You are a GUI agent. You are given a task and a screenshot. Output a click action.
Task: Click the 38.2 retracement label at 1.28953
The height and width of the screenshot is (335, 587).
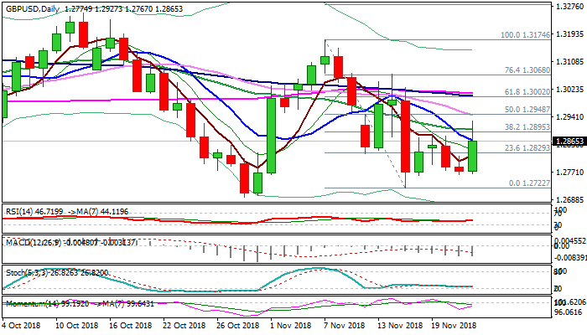[x=525, y=127]
